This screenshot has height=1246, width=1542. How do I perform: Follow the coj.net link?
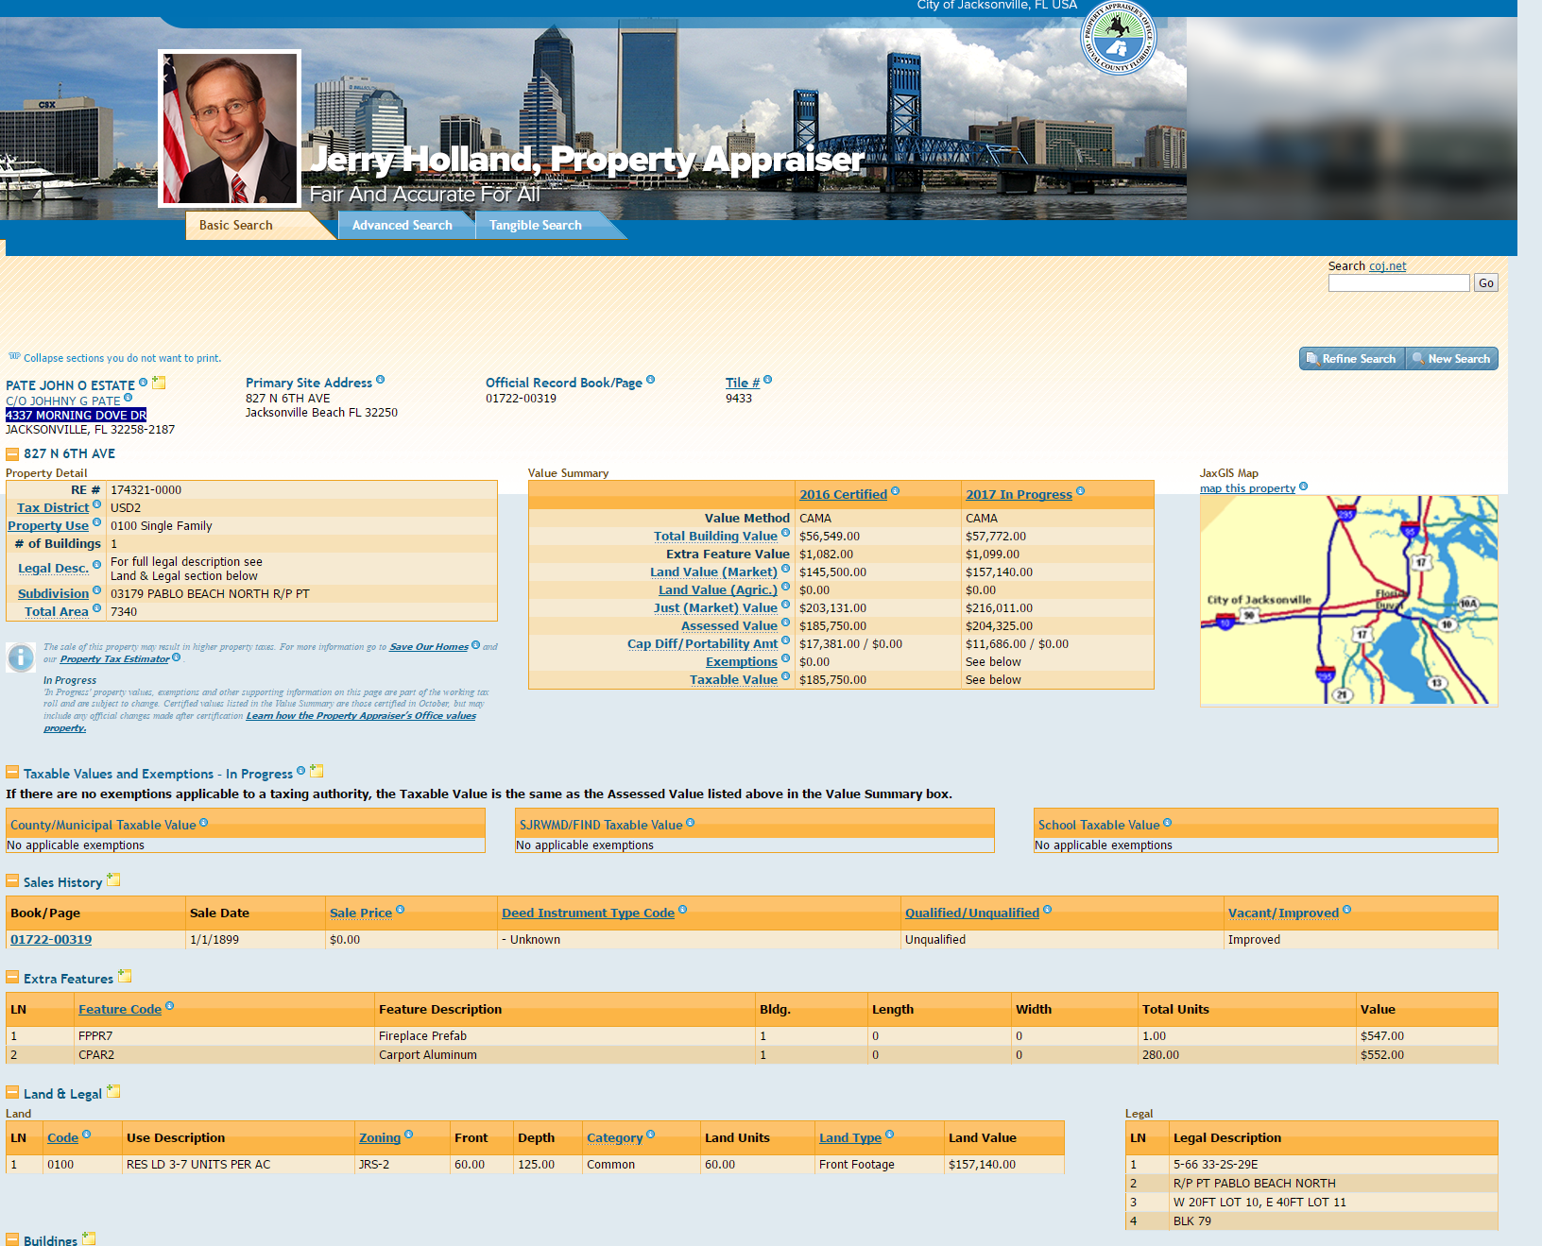pyautogui.click(x=1387, y=266)
